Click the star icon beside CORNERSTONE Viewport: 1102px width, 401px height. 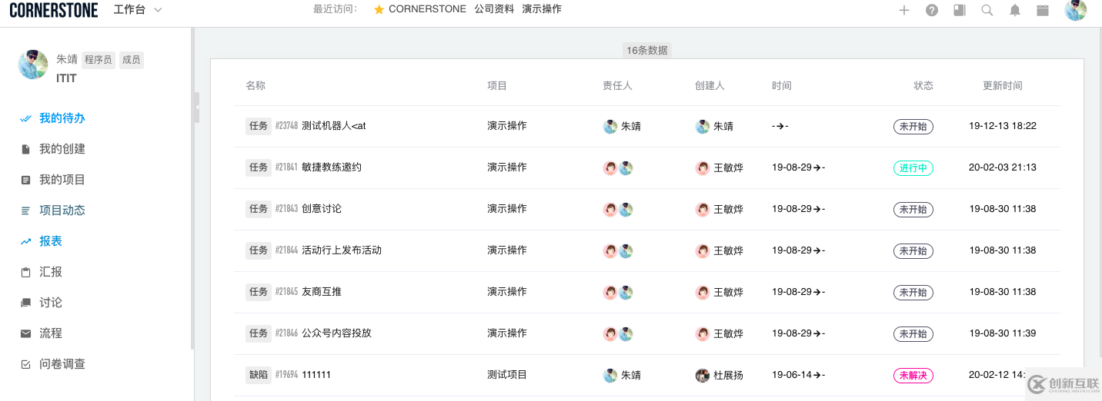pyautogui.click(x=379, y=9)
